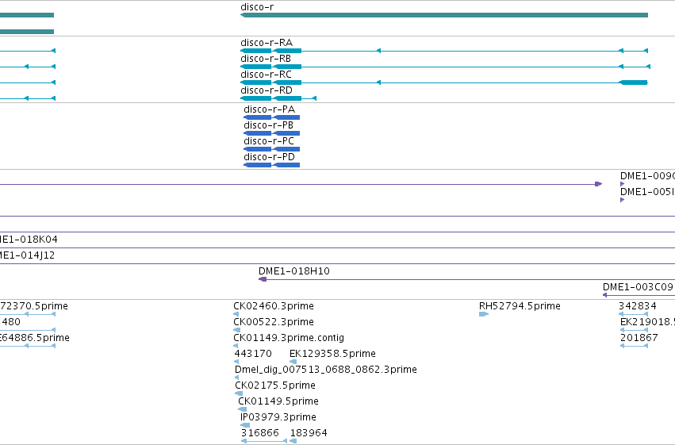Select the disco-r-RA transcript
Screen dimensions: 675x445
pos(444,51)
